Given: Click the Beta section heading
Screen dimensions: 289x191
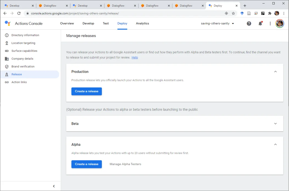Looking at the screenshot, I should click(75, 124).
